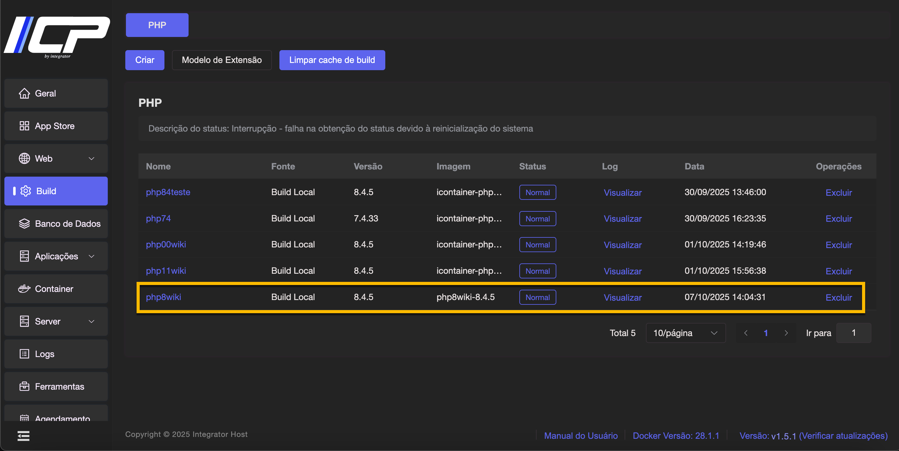Click the Logs list icon
Screen dimensions: 899x451
coord(24,354)
